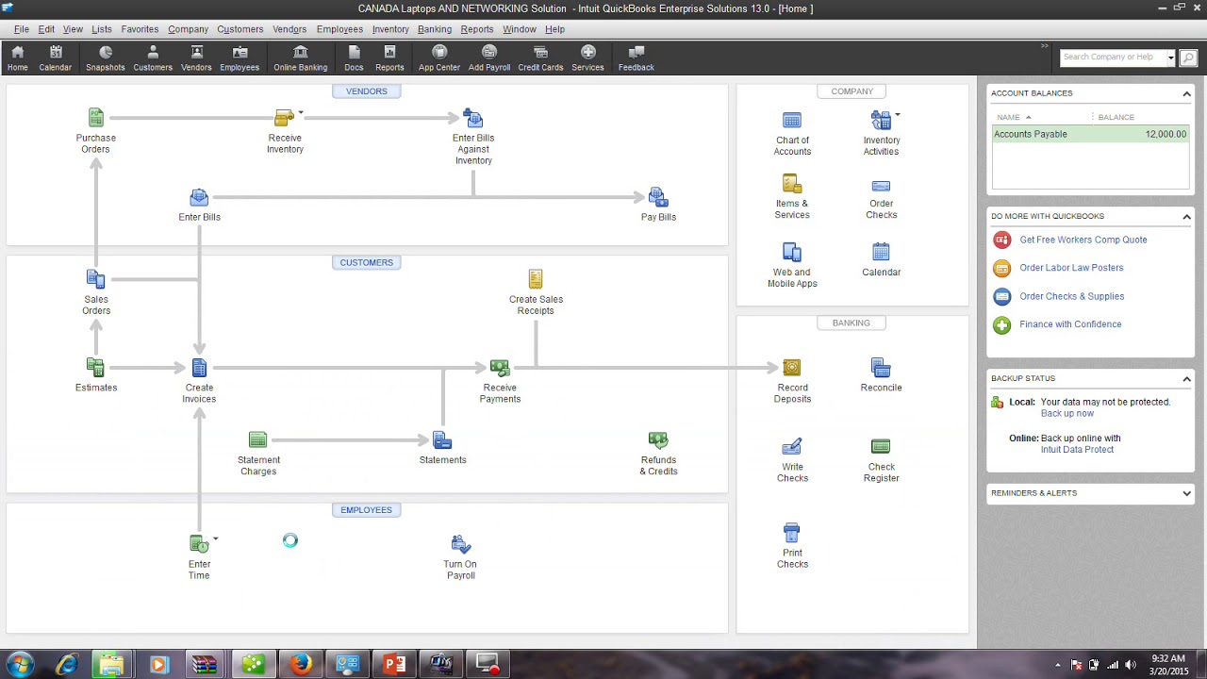
Task: Collapse the Account Balances panel
Action: click(x=1186, y=93)
